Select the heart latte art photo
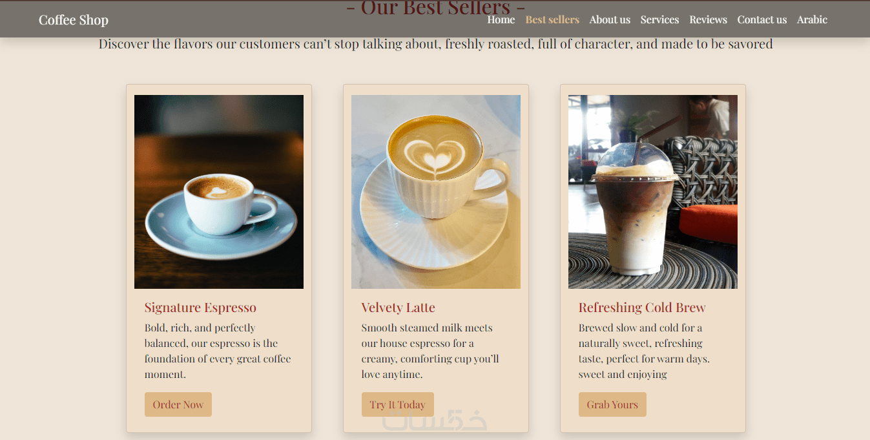870x440 pixels. 436,192
